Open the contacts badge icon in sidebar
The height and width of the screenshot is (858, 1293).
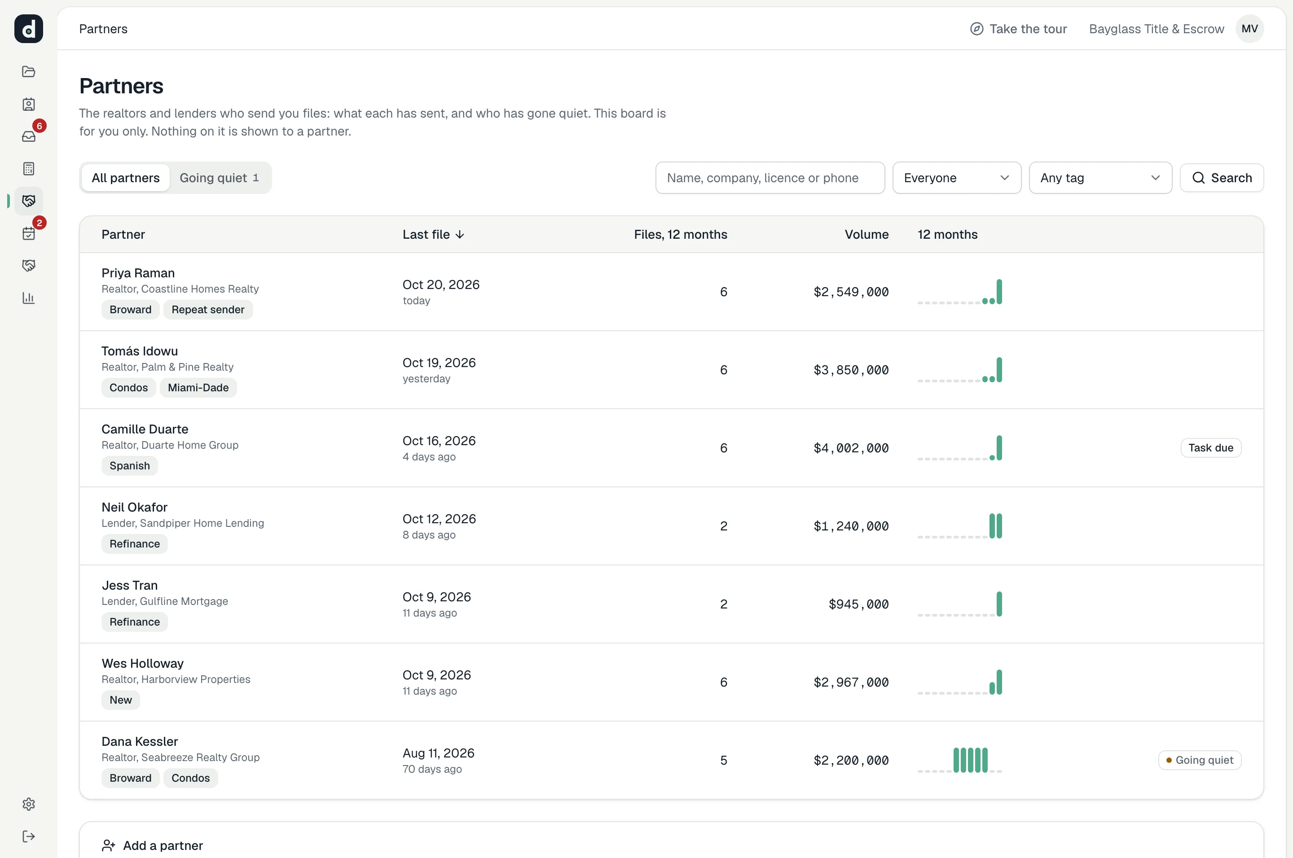point(28,104)
